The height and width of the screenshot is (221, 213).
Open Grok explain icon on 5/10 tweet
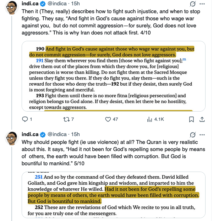193,134
